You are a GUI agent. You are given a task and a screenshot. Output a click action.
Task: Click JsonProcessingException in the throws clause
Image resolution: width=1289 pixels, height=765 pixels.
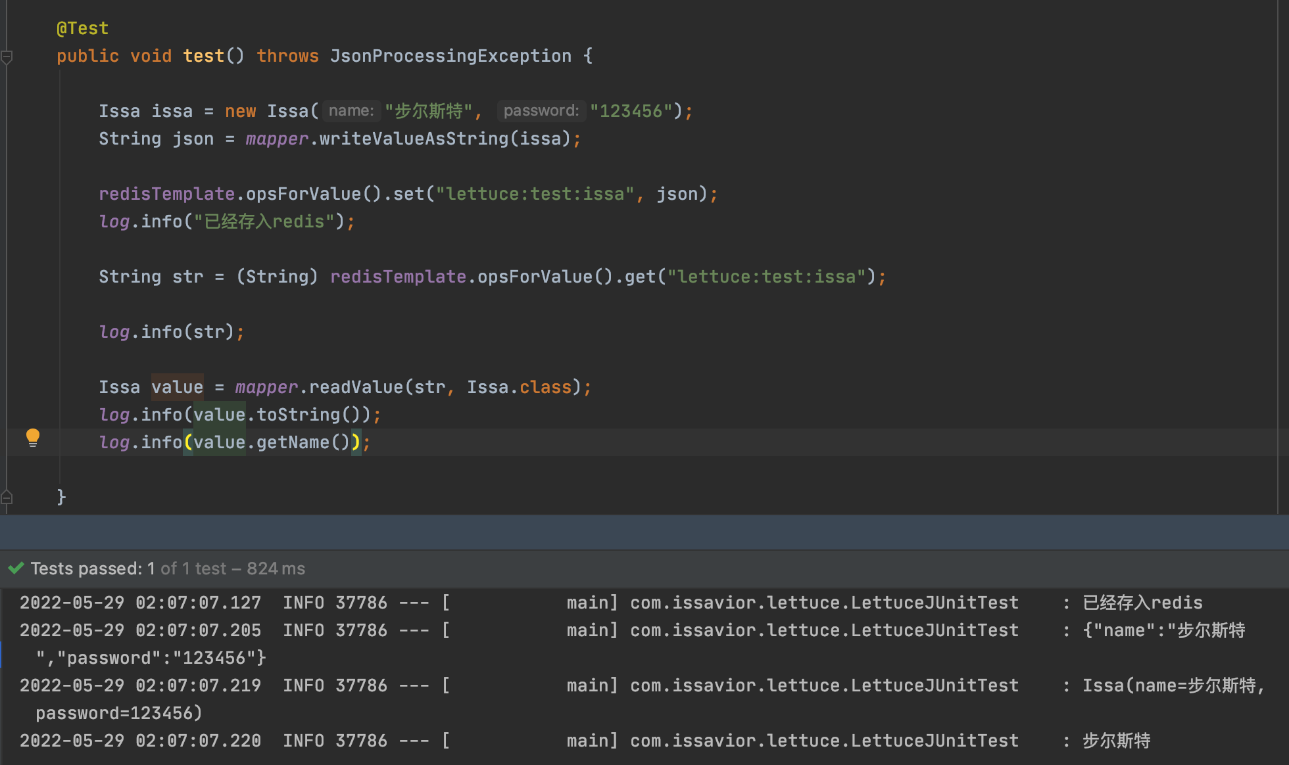click(x=450, y=56)
